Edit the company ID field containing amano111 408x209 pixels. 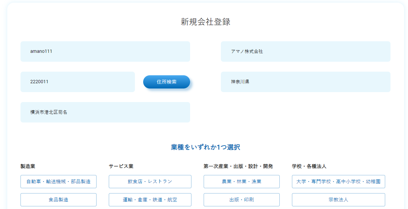(x=105, y=52)
